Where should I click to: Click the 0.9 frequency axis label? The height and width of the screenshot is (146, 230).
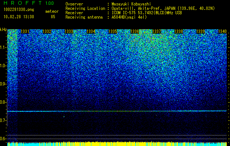coord(3,84)
